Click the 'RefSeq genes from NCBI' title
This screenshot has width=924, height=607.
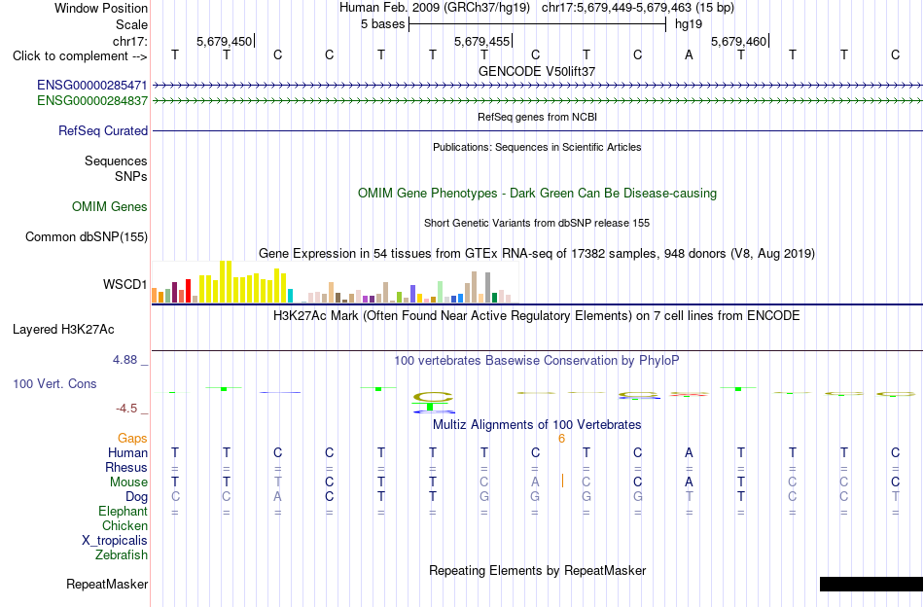coord(537,117)
